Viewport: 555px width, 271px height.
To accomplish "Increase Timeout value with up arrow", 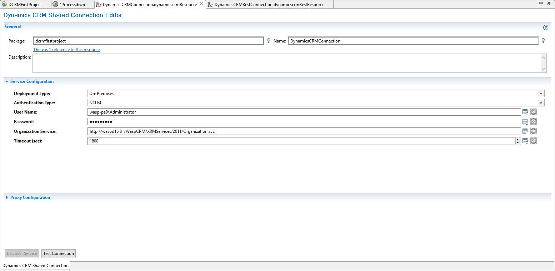I will point(518,139).
